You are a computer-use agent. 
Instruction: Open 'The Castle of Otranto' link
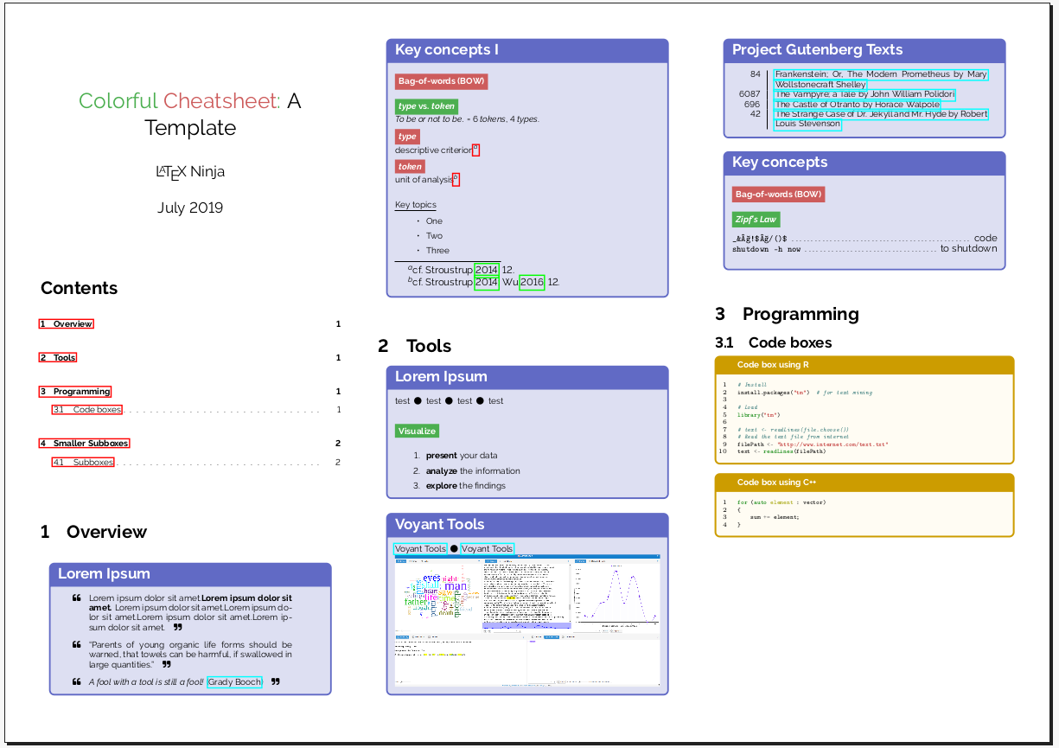pyautogui.click(x=857, y=105)
